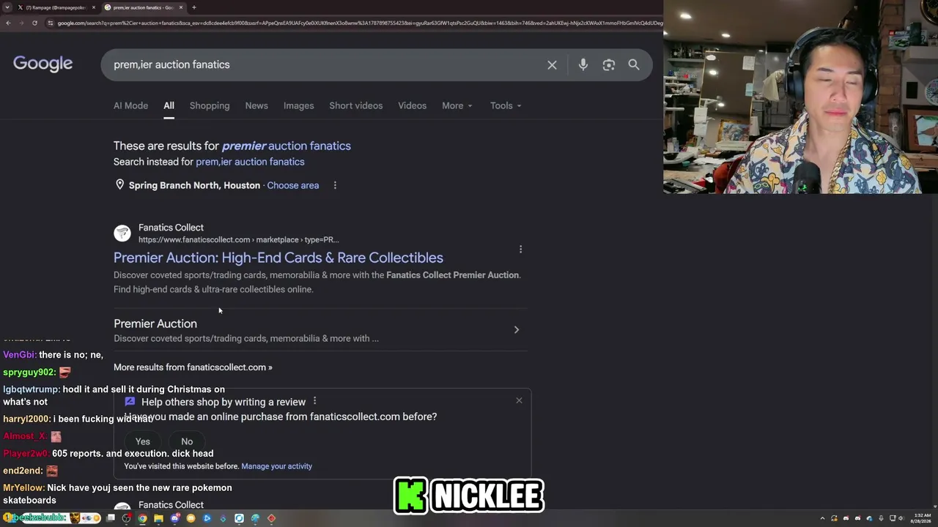Search instead for 'prem,ier auction fanatics'
The height and width of the screenshot is (527, 938).
pos(250,162)
